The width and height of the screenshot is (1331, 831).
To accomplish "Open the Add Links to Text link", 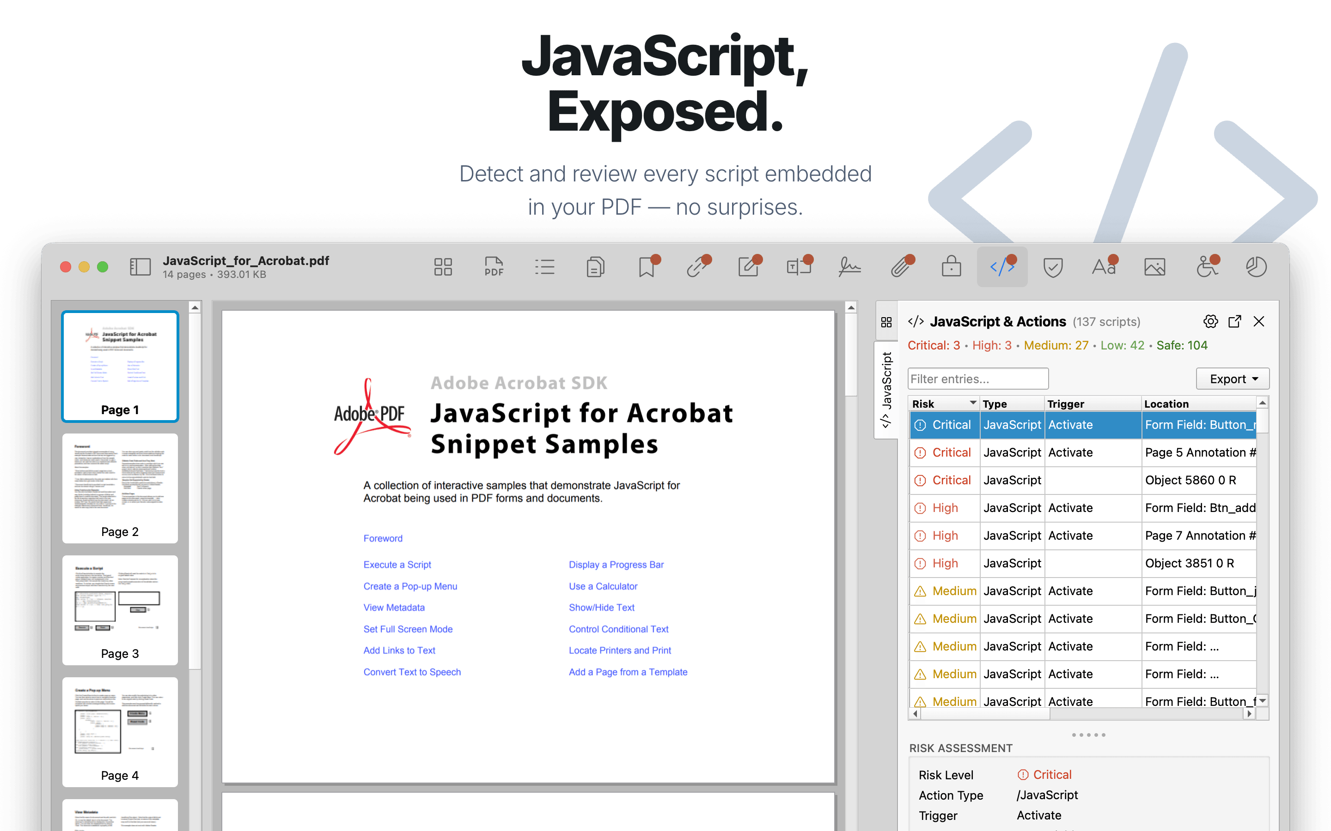I will 399,650.
